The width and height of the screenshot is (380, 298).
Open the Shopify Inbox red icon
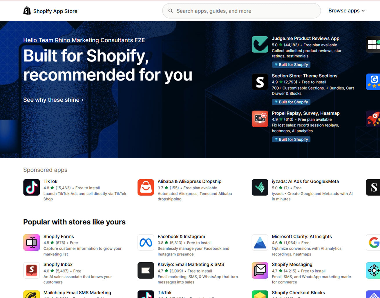point(32,270)
